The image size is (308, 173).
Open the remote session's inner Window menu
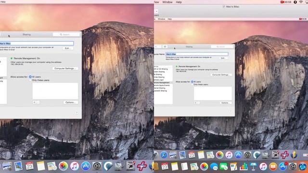point(162,19)
